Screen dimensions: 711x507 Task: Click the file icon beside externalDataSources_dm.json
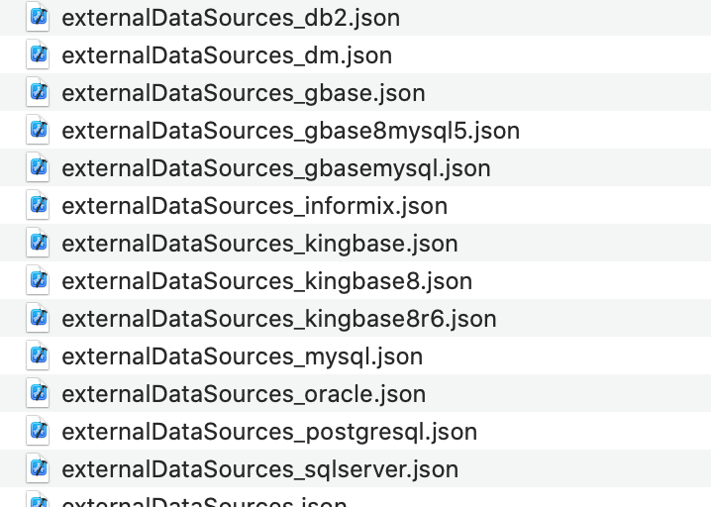tap(39, 54)
